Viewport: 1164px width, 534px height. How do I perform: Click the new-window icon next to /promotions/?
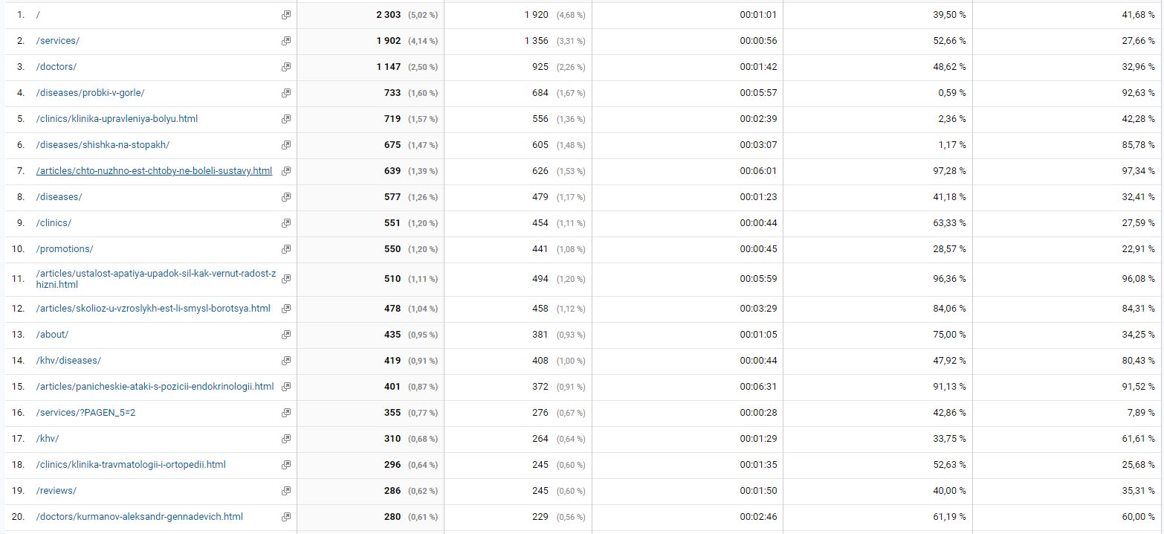coord(285,249)
